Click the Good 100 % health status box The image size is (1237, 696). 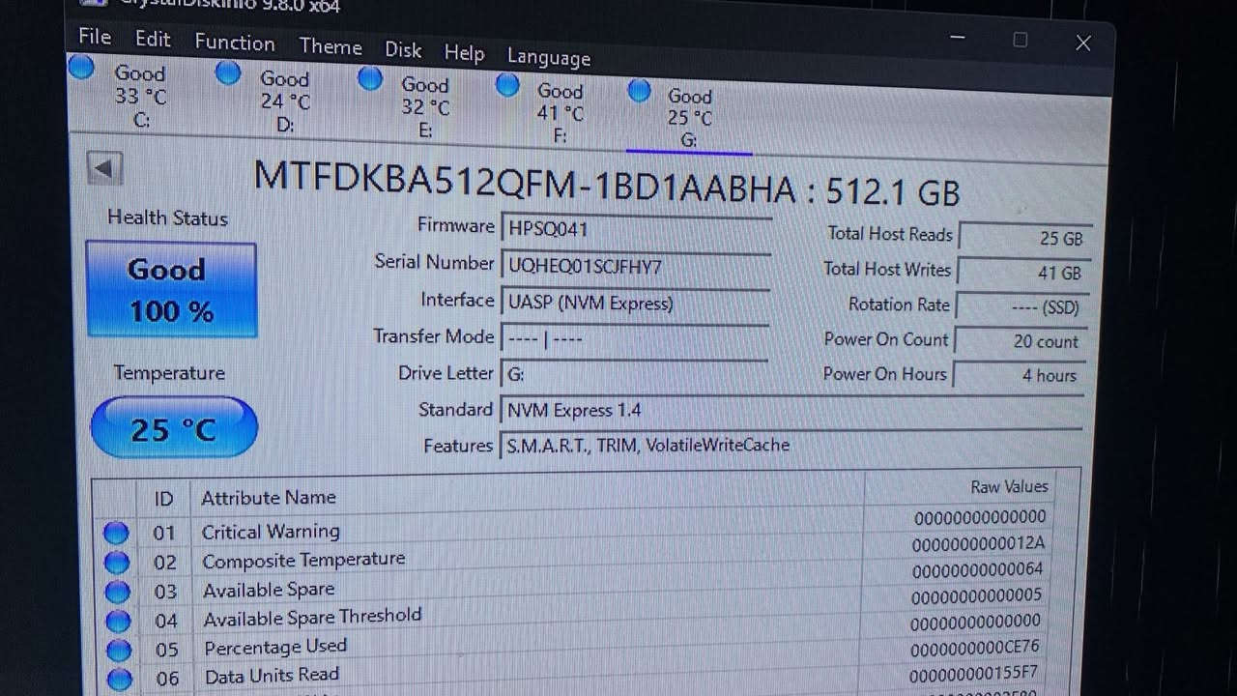[x=171, y=290]
